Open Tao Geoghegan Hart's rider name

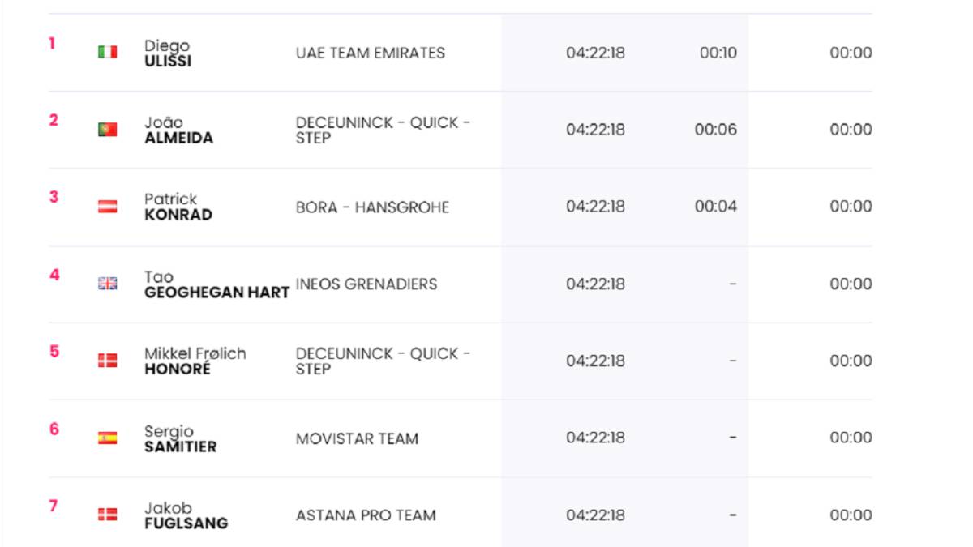pos(216,284)
